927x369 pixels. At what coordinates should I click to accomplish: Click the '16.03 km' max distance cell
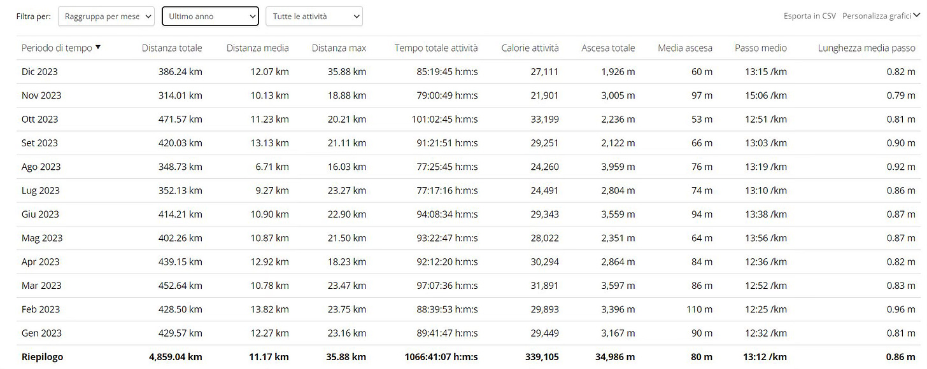[x=346, y=167]
